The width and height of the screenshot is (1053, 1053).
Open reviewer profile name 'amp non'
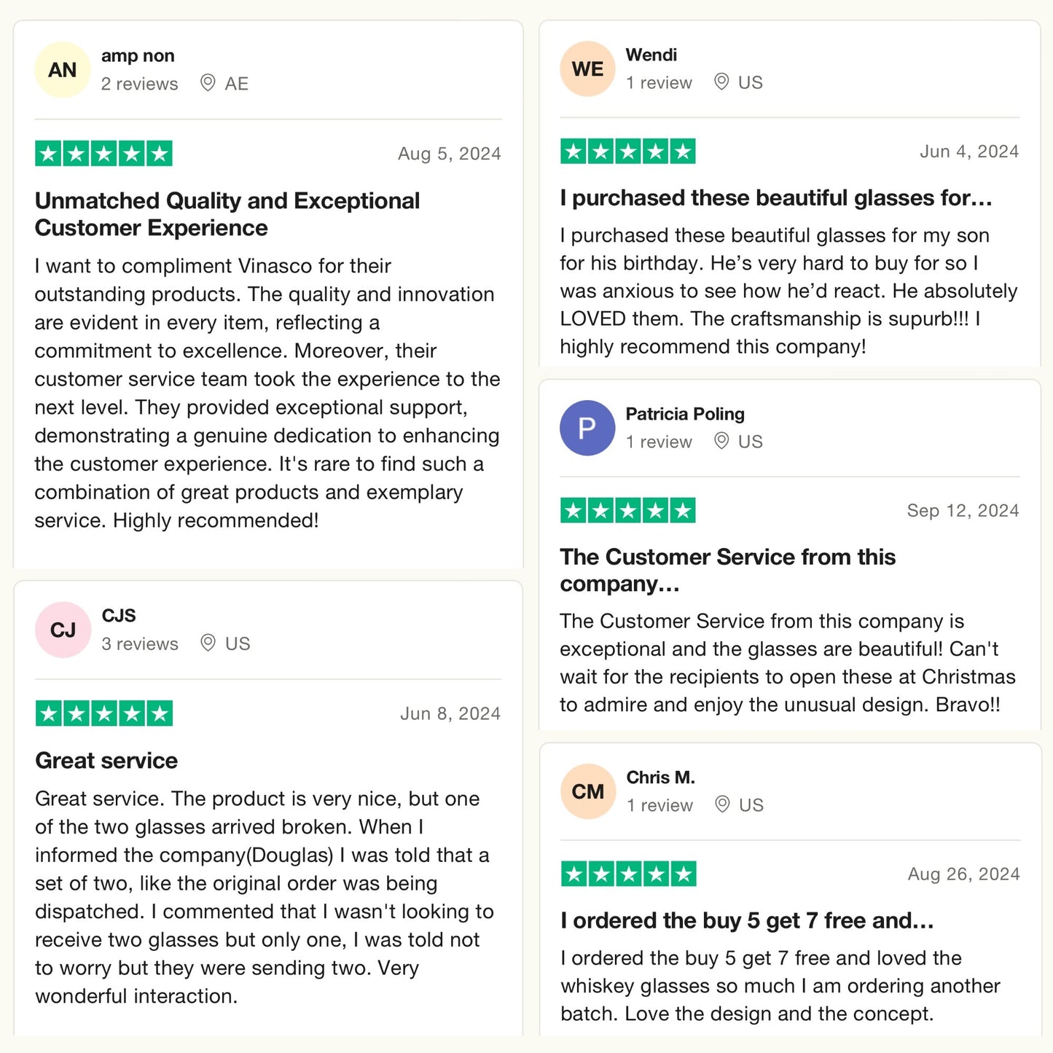point(138,56)
